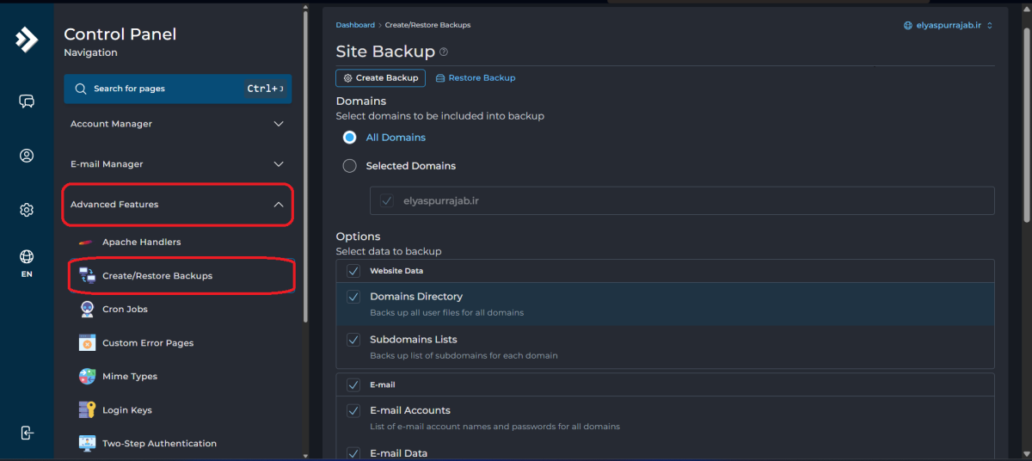Screen dimensions: 1032x461
Task: Switch to the Restore Backup tab
Action: [x=476, y=78]
